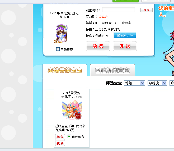Click the 蓝钻成长+4 blue button

125,35
